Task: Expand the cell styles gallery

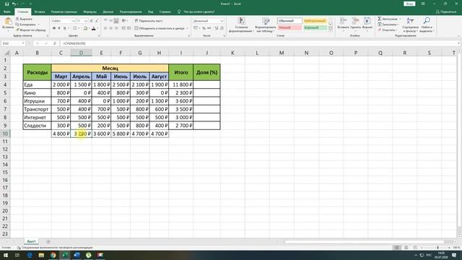Action: [331, 30]
